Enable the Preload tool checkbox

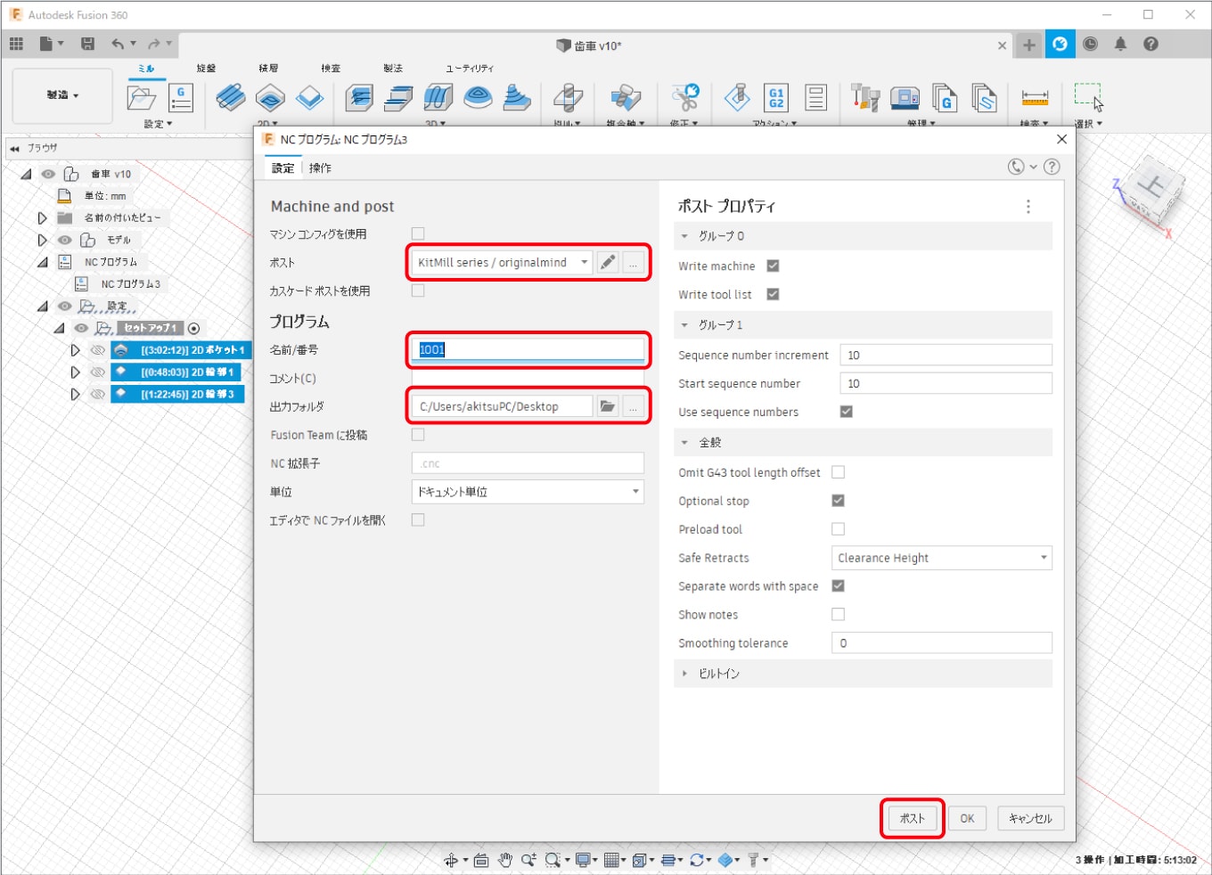point(838,529)
